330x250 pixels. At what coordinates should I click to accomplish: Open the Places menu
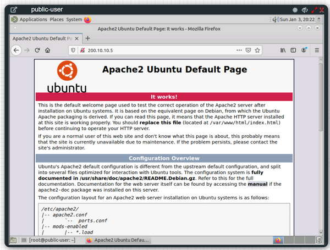(x=57, y=19)
